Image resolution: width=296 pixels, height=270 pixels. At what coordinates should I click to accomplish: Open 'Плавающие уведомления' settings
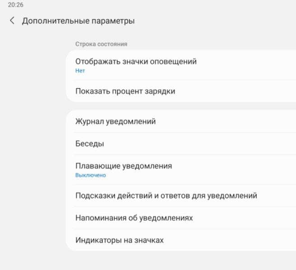(123, 166)
